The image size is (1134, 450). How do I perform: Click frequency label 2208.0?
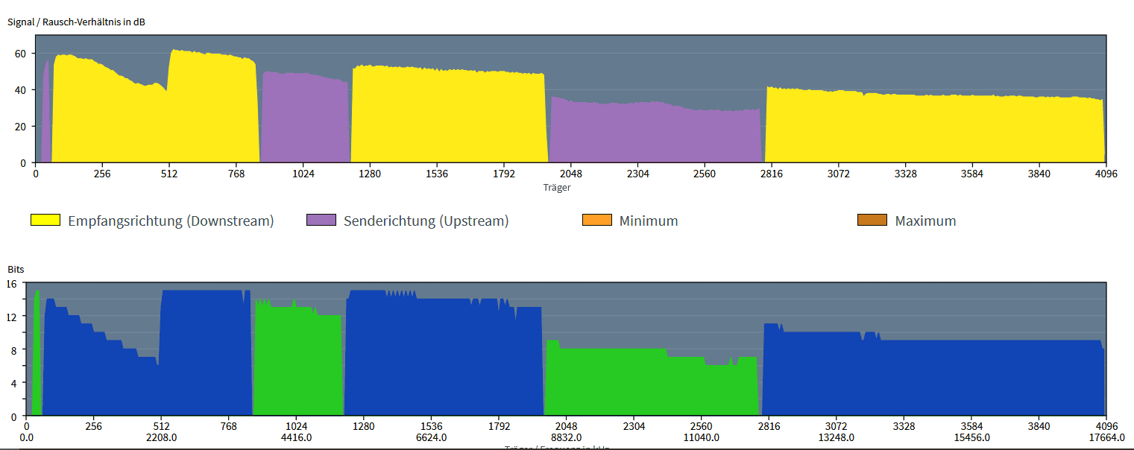coord(161,438)
